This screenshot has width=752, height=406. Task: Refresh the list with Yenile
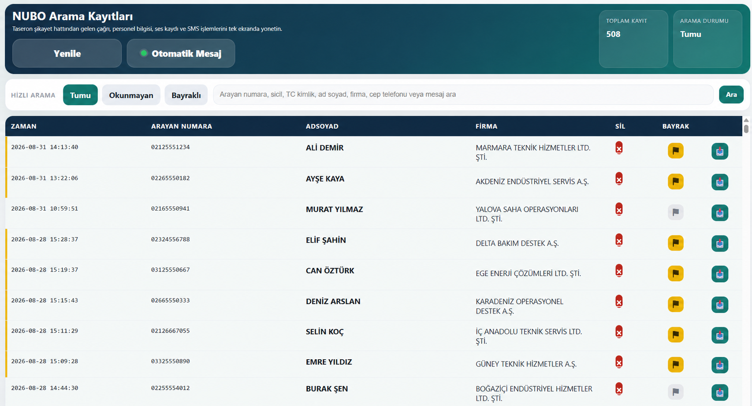coord(67,53)
